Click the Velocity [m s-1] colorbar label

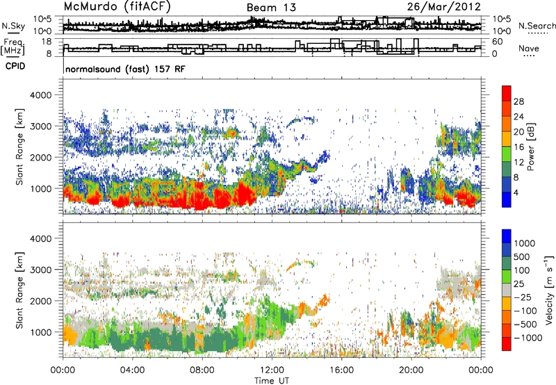pyautogui.click(x=549, y=290)
